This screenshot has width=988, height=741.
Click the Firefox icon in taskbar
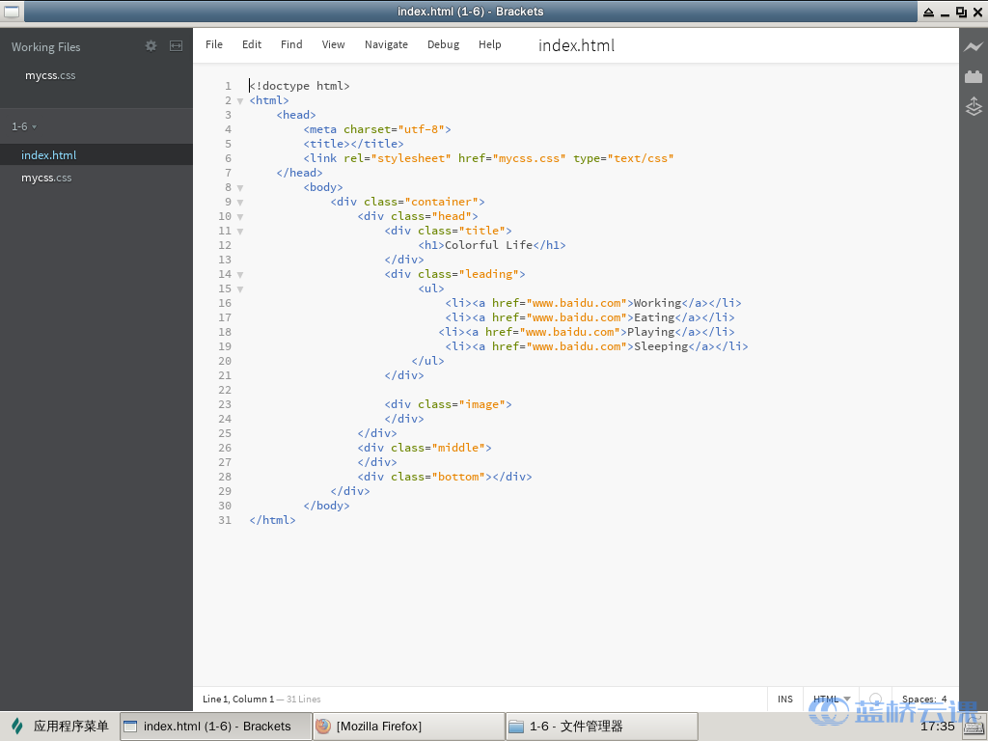[x=323, y=727]
